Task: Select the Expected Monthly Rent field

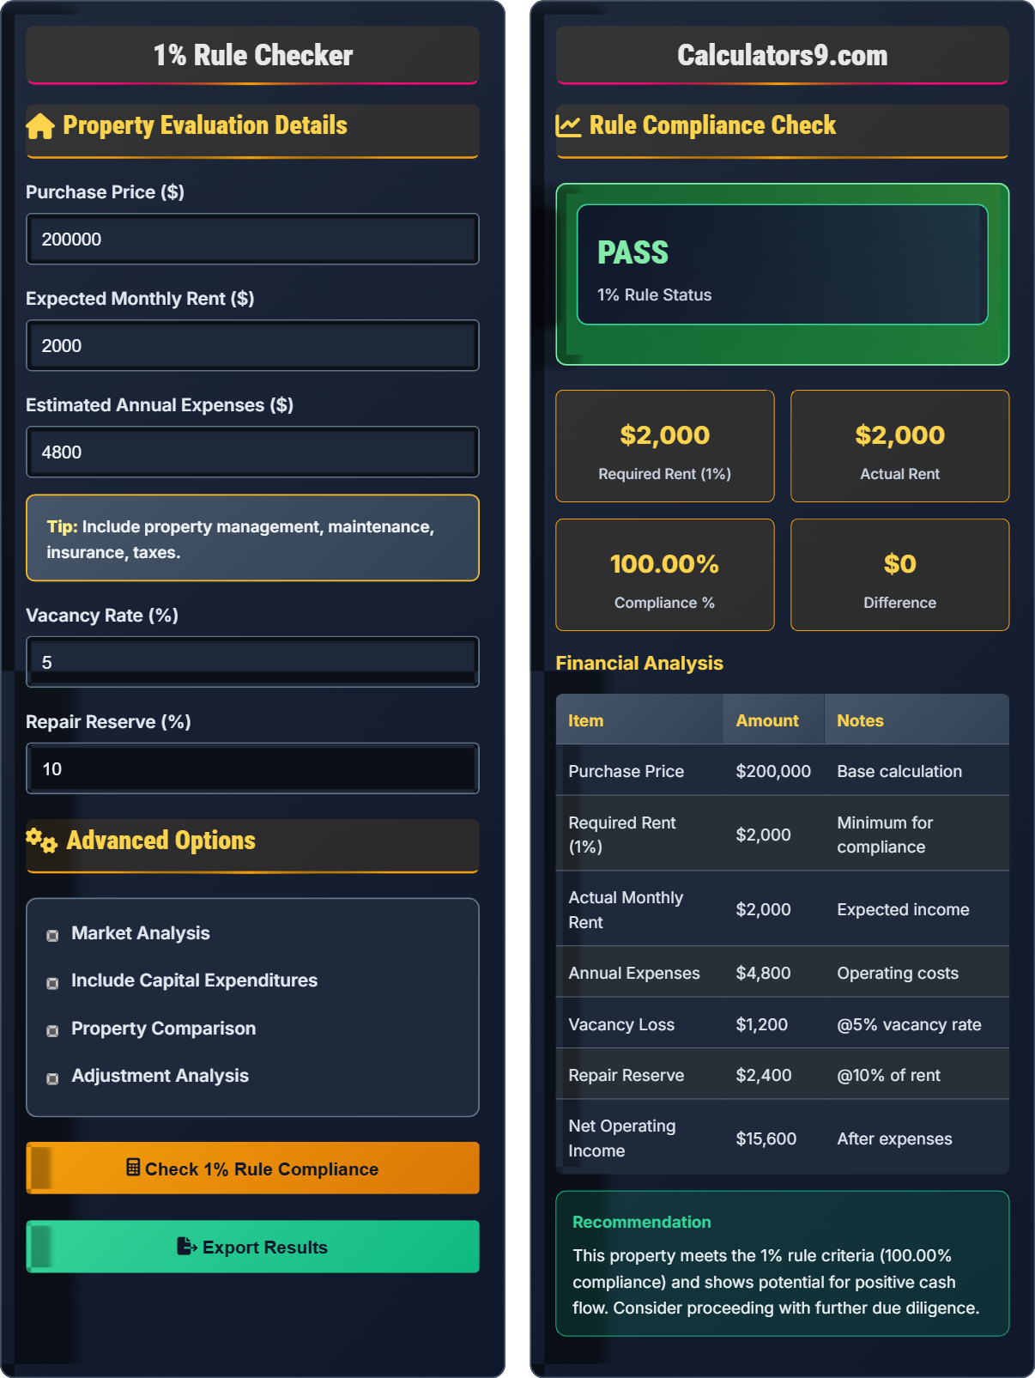Action: (x=252, y=345)
